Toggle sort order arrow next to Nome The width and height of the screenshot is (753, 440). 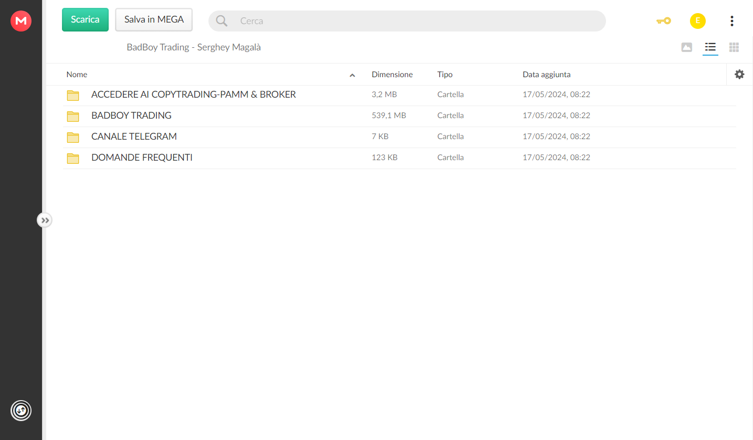352,75
